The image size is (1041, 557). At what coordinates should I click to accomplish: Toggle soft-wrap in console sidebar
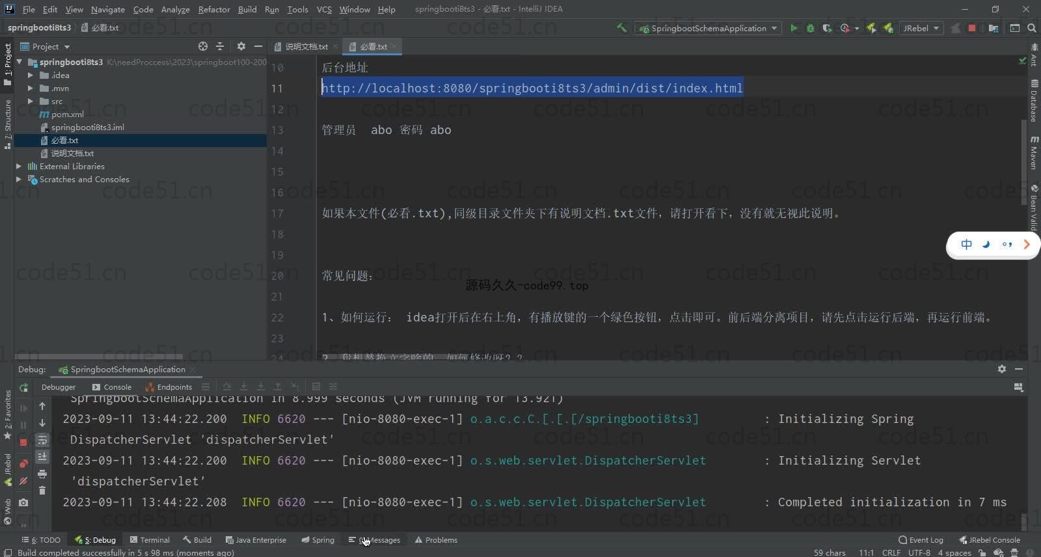pos(42,440)
